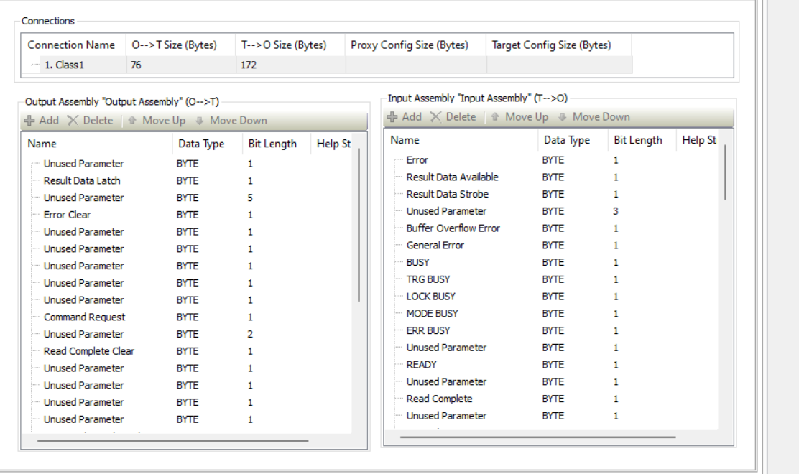Select the TRG BUSY input parameter

point(428,279)
